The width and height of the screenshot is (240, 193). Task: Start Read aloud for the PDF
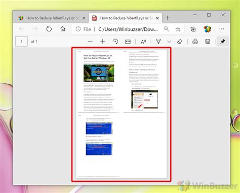point(143,42)
